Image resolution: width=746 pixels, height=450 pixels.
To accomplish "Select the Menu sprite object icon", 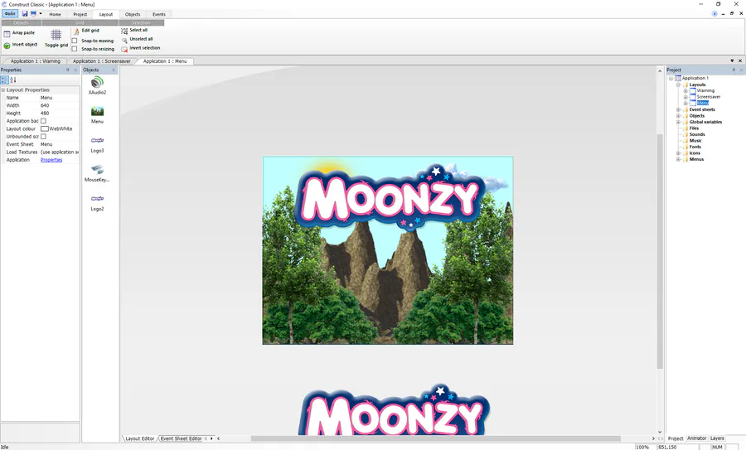I will click(97, 112).
